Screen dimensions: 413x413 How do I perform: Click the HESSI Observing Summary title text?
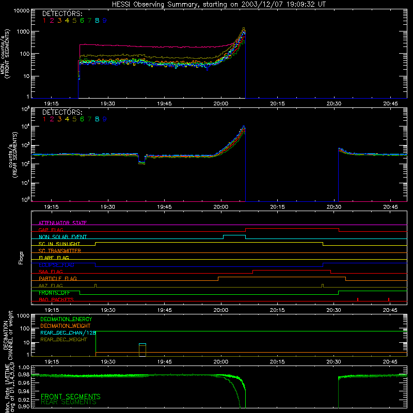coord(218,4)
